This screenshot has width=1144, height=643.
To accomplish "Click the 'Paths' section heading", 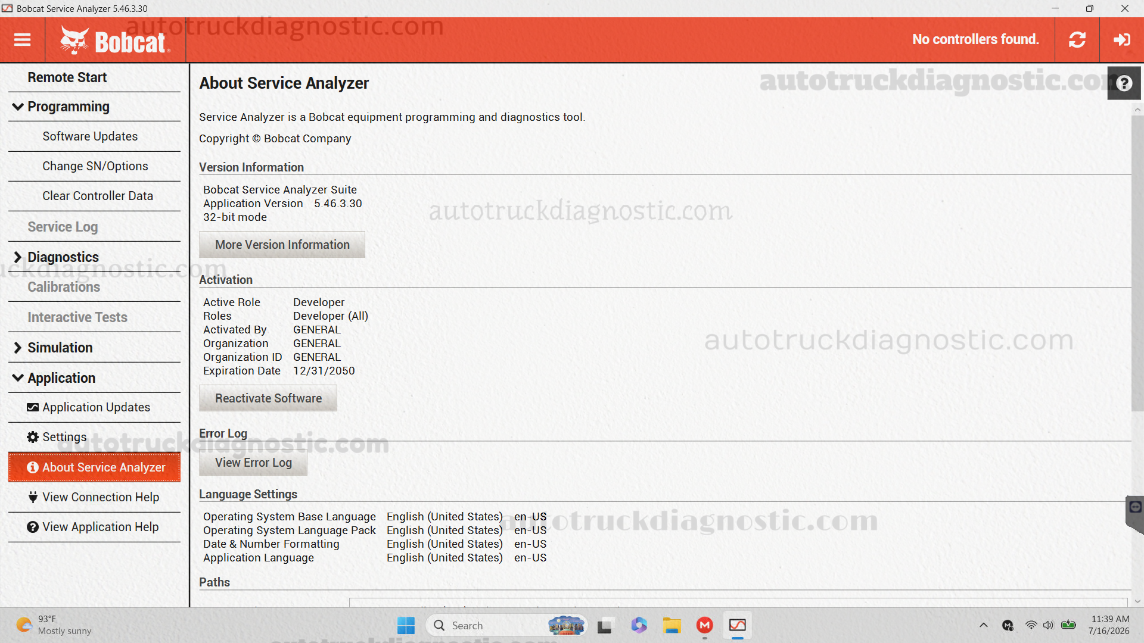I will pos(214,582).
